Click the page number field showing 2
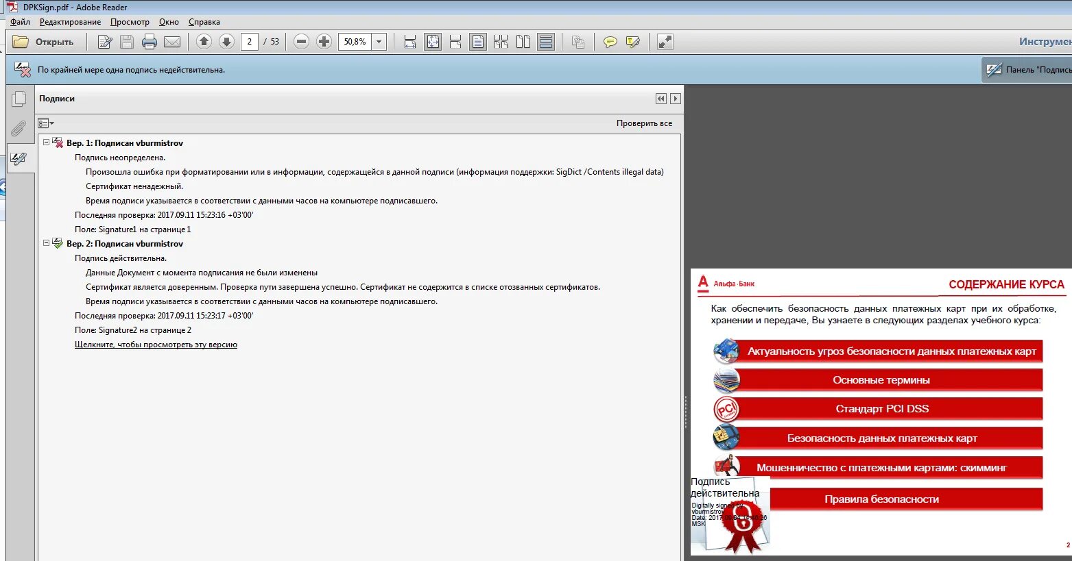This screenshot has height=561, width=1072. 250,42
